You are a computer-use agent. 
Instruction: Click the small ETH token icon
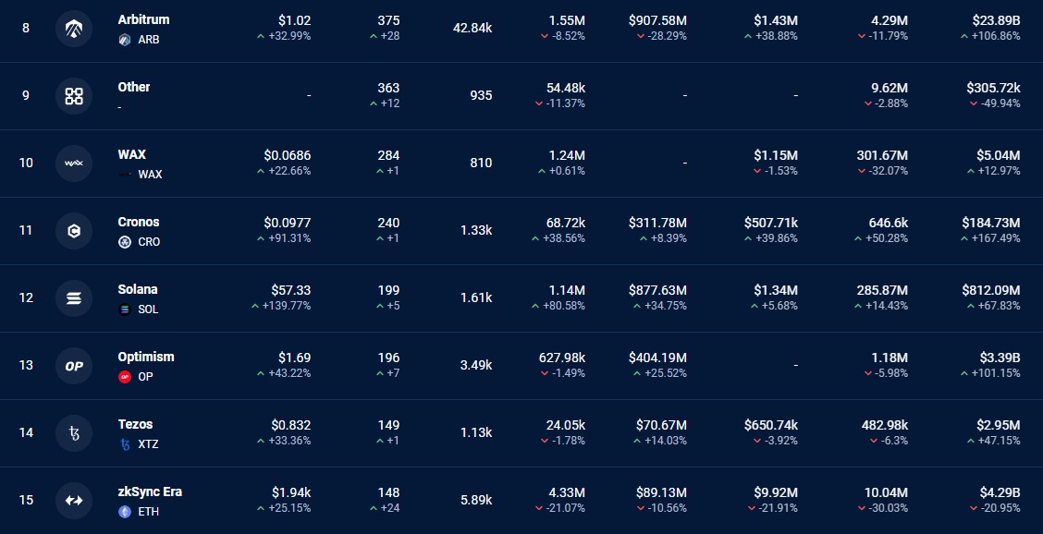125,512
